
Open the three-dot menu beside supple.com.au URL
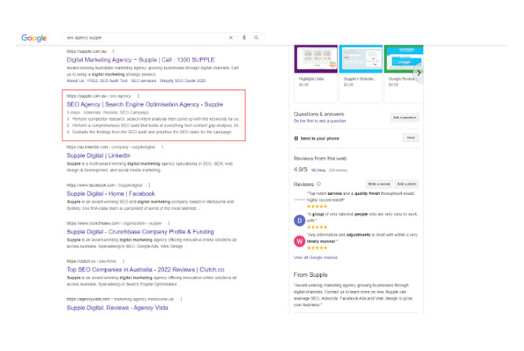(113, 51)
